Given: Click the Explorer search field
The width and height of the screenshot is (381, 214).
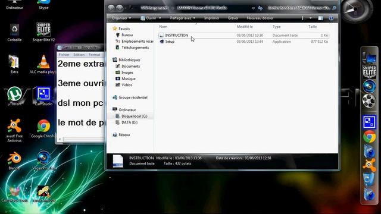Looking at the screenshot, I should tap(302, 8).
